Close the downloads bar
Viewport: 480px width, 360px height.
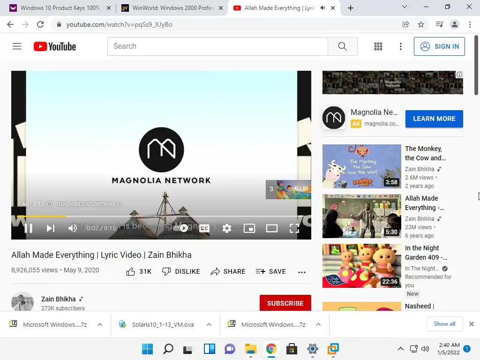(472, 324)
